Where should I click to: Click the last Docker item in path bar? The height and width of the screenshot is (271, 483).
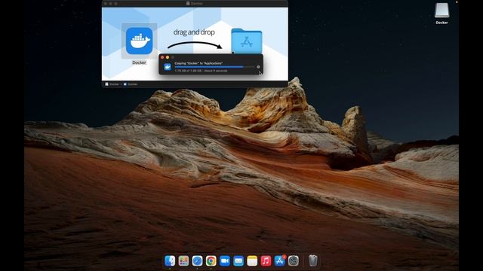pyautogui.click(x=131, y=84)
